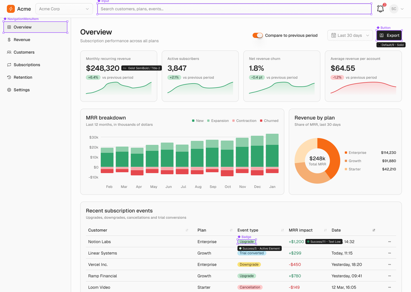
Task: Click the Notion Labs customer name
Action: [x=100, y=242]
